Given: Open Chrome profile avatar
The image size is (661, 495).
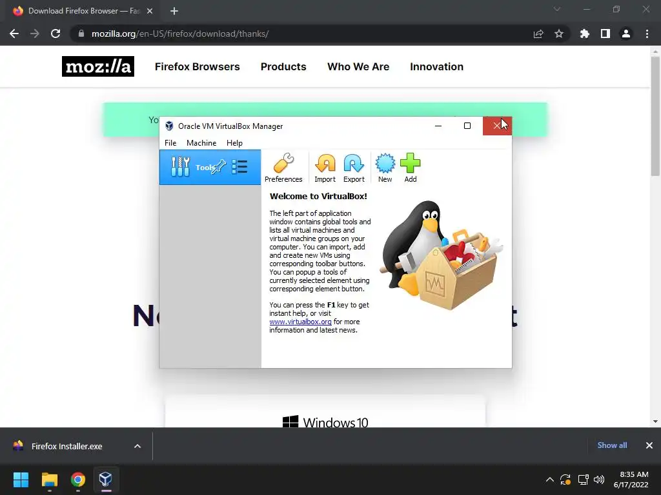Looking at the screenshot, I should pos(626,34).
